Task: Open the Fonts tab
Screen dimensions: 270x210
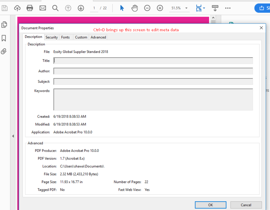Action: [65, 37]
